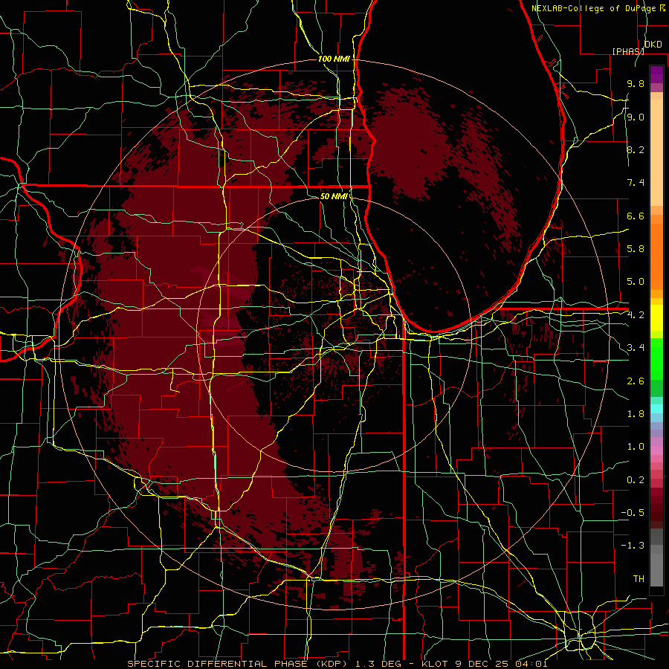
Task: Click the 1.0 value on the scale
Action: (x=636, y=447)
